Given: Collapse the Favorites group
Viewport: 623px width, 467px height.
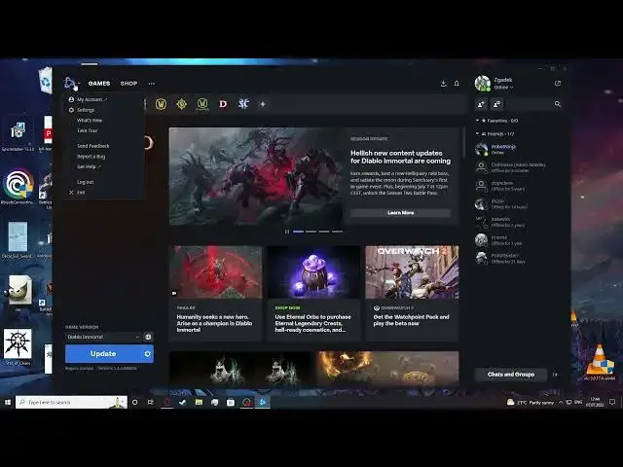Looking at the screenshot, I should click(x=477, y=121).
